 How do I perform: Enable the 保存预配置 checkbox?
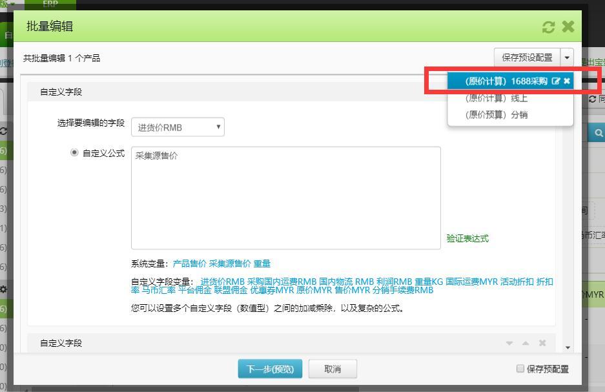pos(520,369)
